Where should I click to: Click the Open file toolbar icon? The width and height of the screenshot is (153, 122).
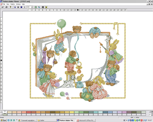coord(3,7)
